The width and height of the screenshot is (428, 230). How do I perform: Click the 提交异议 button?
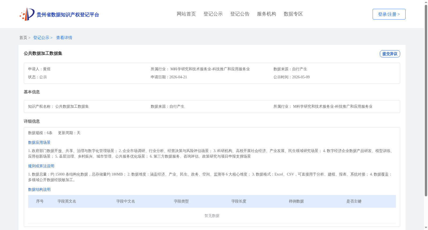click(x=390, y=54)
